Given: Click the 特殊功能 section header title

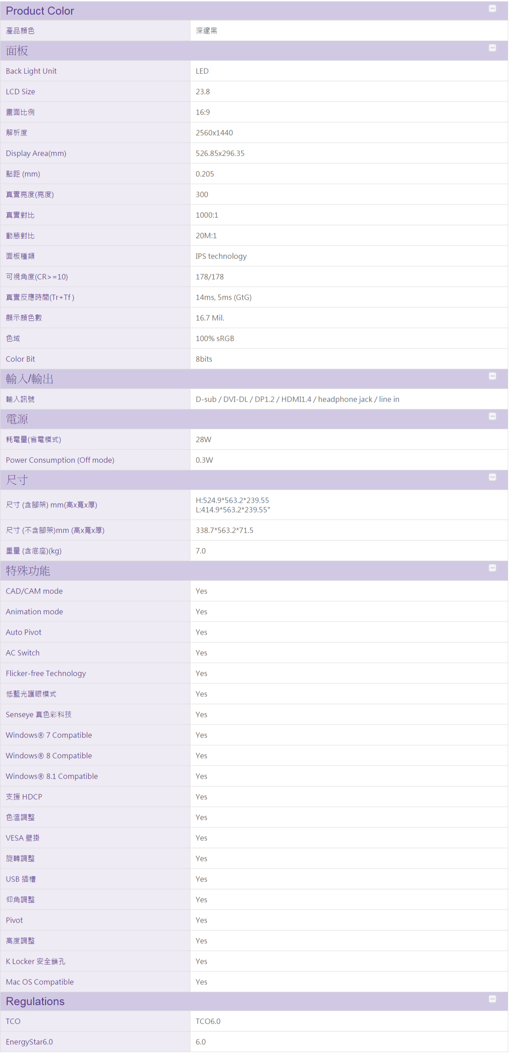Looking at the screenshot, I should point(28,571).
